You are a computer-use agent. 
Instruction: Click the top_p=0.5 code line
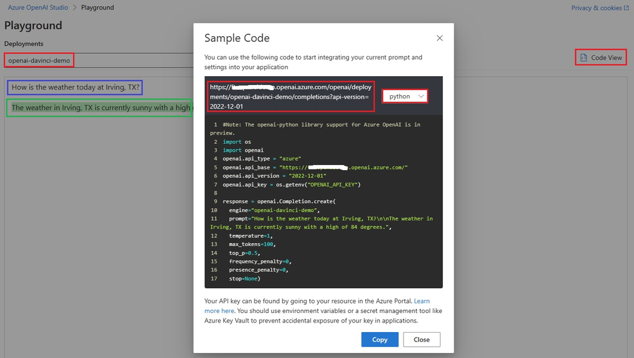pyautogui.click(x=244, y=253)
